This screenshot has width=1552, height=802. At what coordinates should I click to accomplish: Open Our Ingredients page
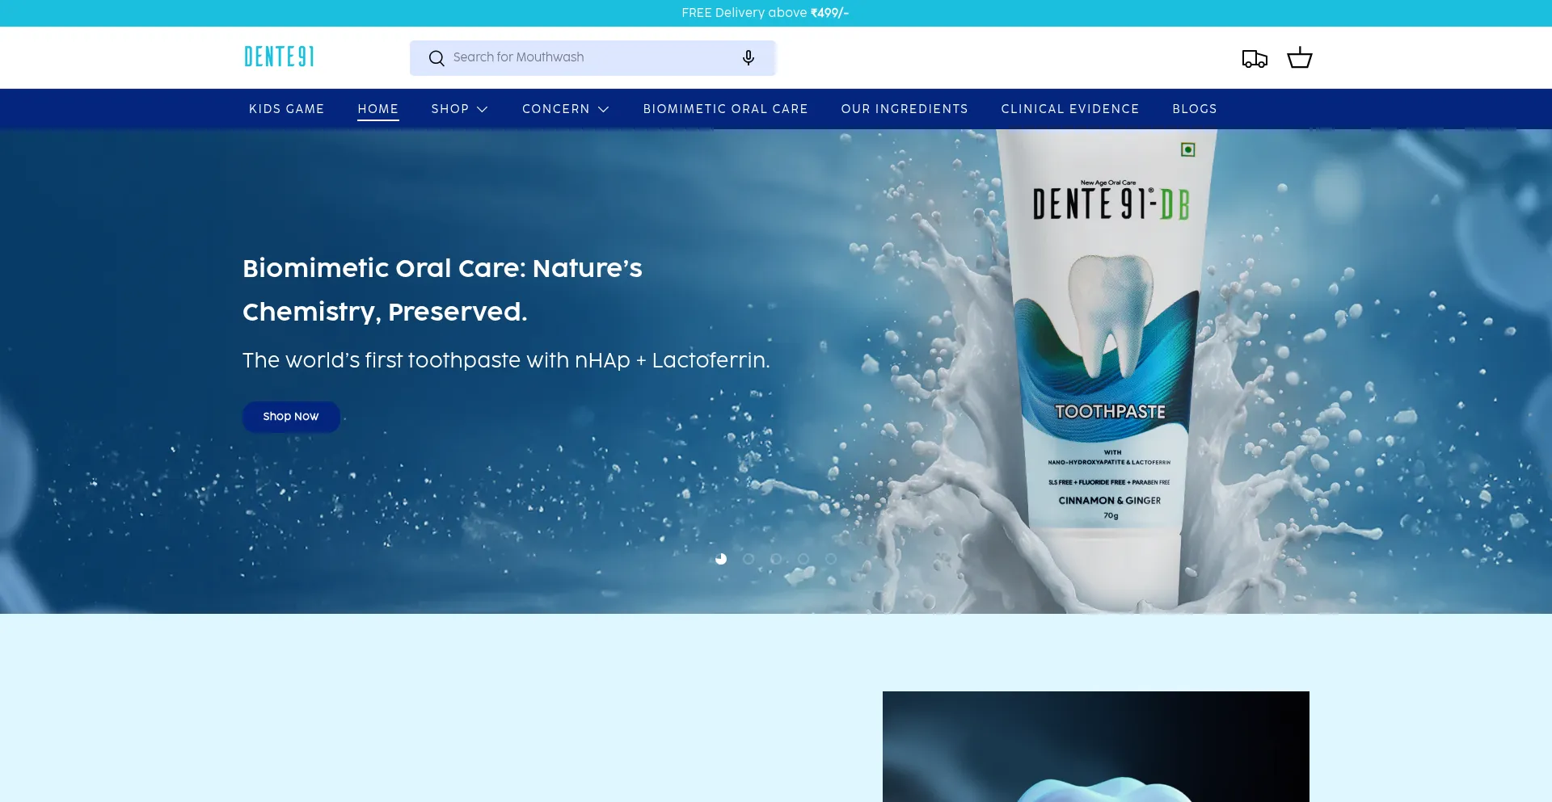tap(904, 109)
